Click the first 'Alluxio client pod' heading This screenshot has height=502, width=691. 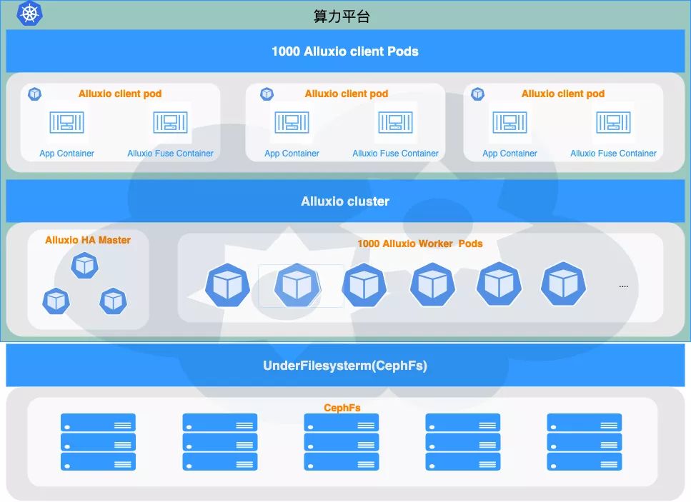tap(120, 94)
